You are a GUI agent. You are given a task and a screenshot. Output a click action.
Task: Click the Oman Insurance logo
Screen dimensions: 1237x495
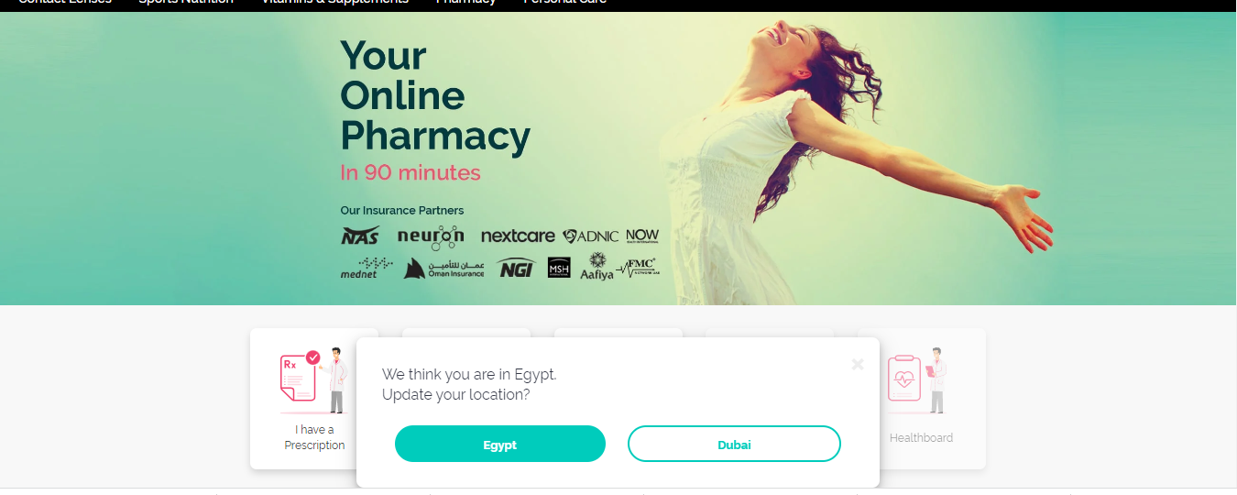pos(444,268)
